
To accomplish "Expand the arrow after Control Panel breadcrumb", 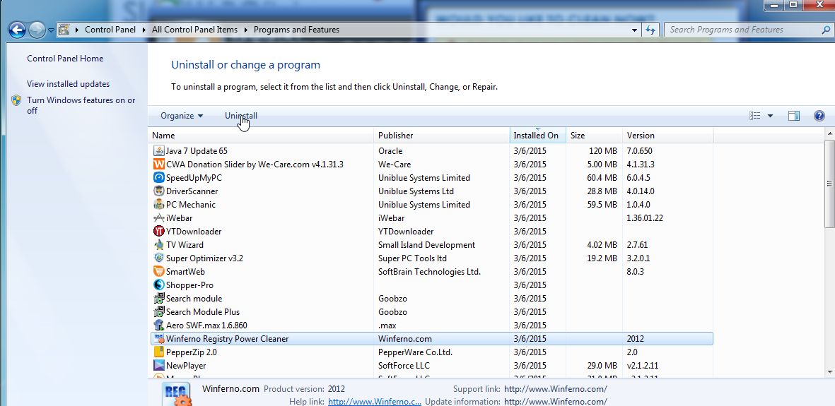I will coord(145,30).
